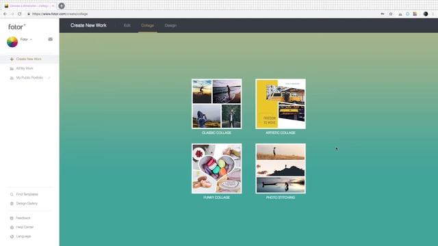Open Help Center

coord(25,227)
